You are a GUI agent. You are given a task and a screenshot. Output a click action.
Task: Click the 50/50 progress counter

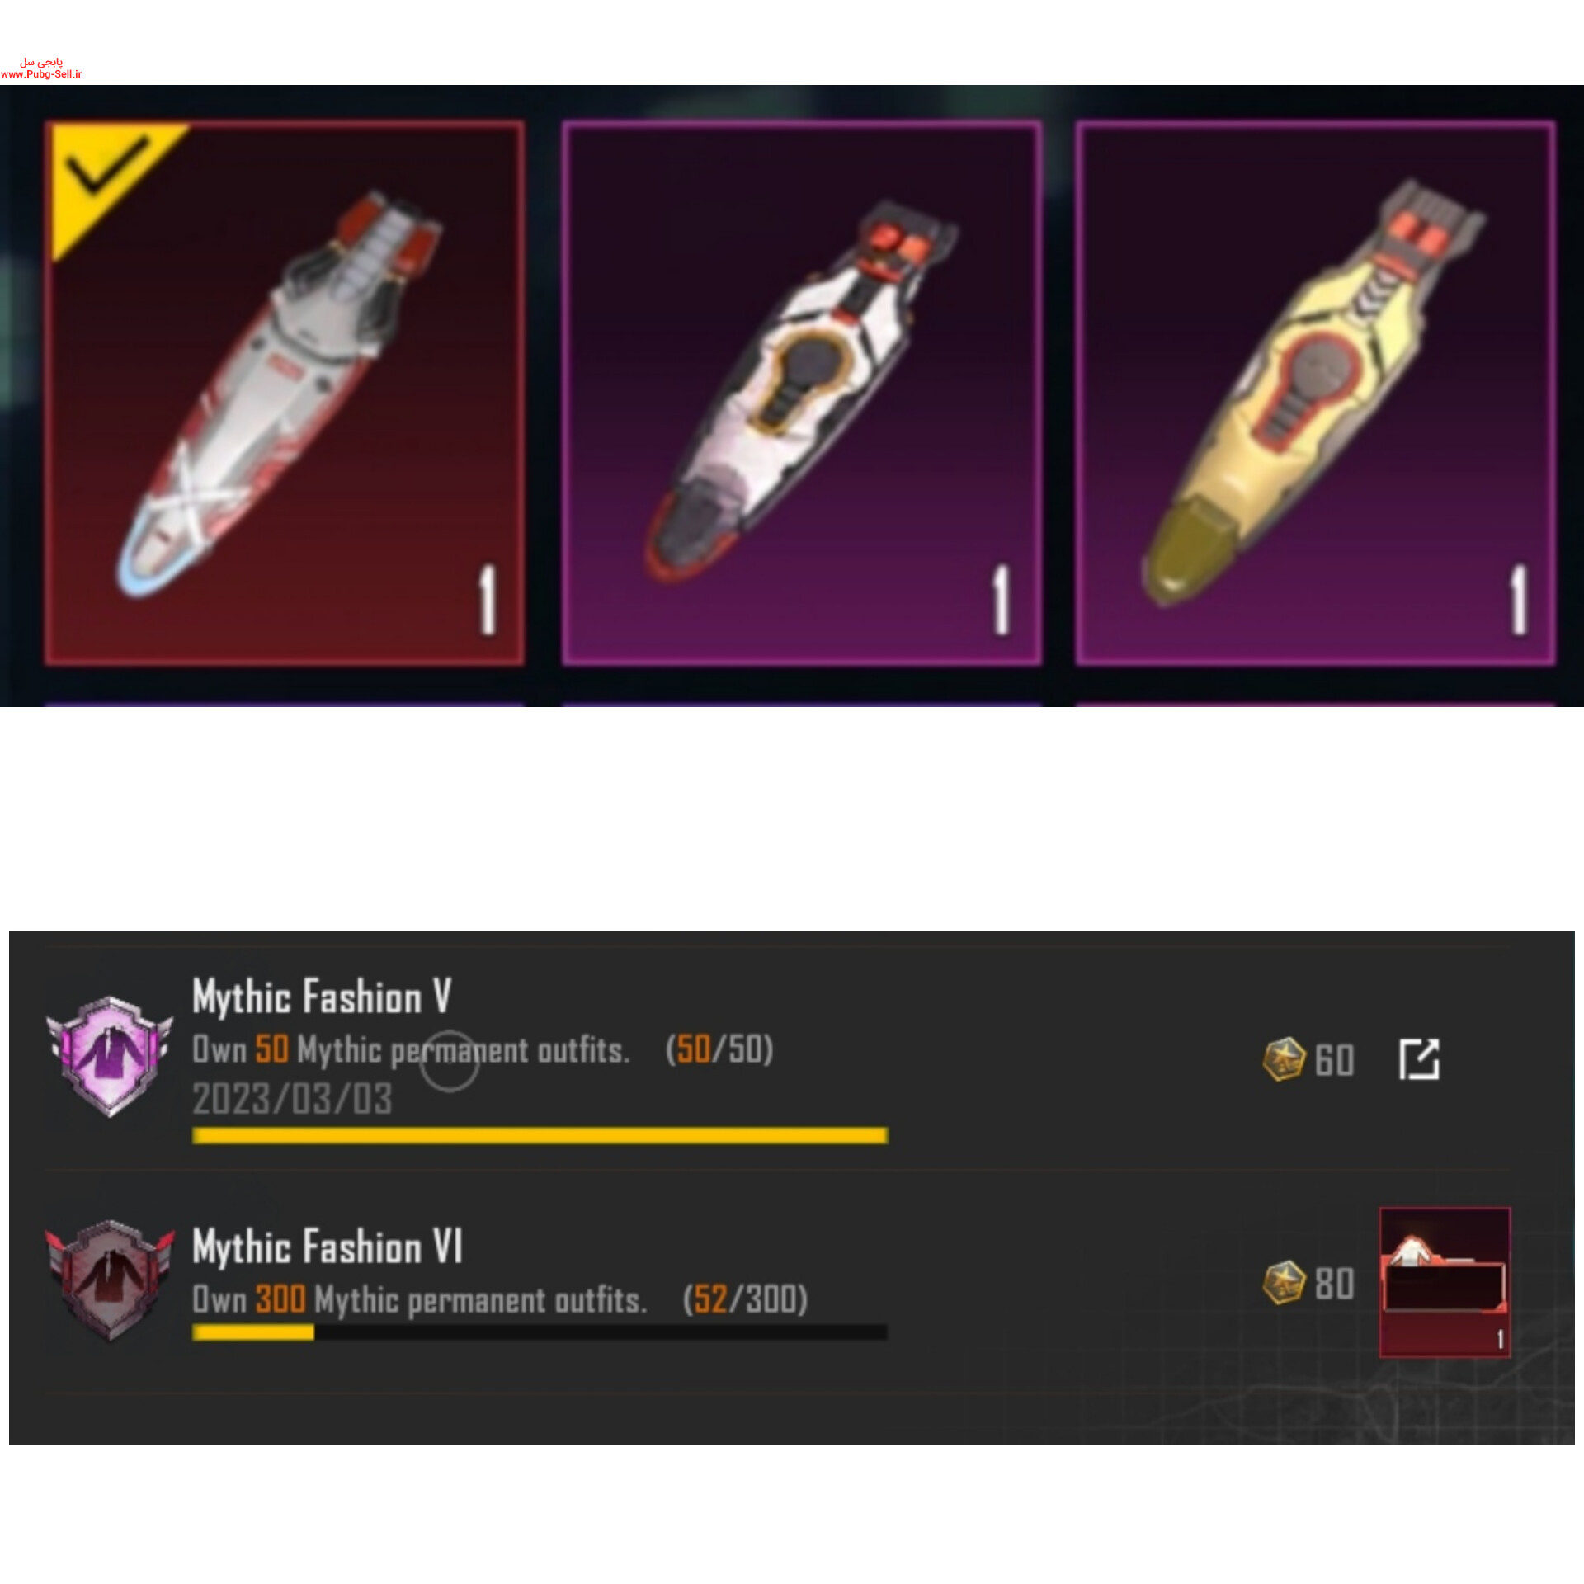pyautogui.click(x=719, y=1049)
